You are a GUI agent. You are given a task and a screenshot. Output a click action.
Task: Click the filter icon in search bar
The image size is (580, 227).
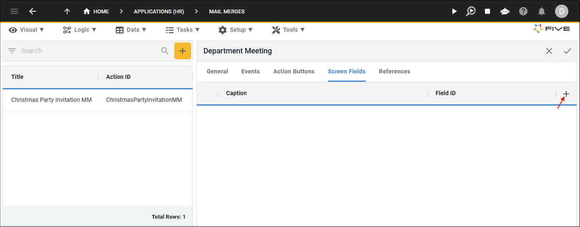click(x=12, y=51)
